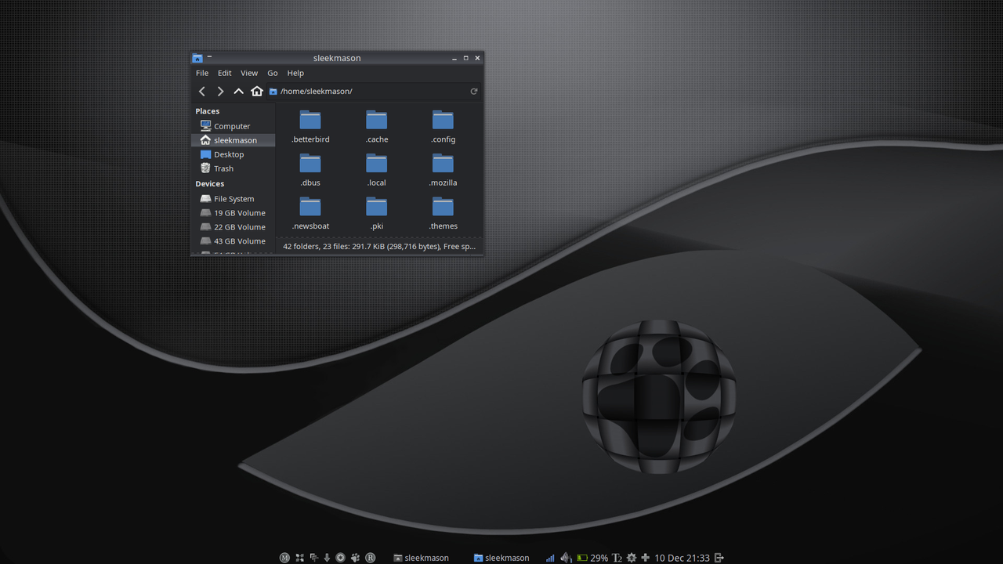The image size is (1003, 564).
Task: Select the .dbus folder
Action: [x=310, y=170]
